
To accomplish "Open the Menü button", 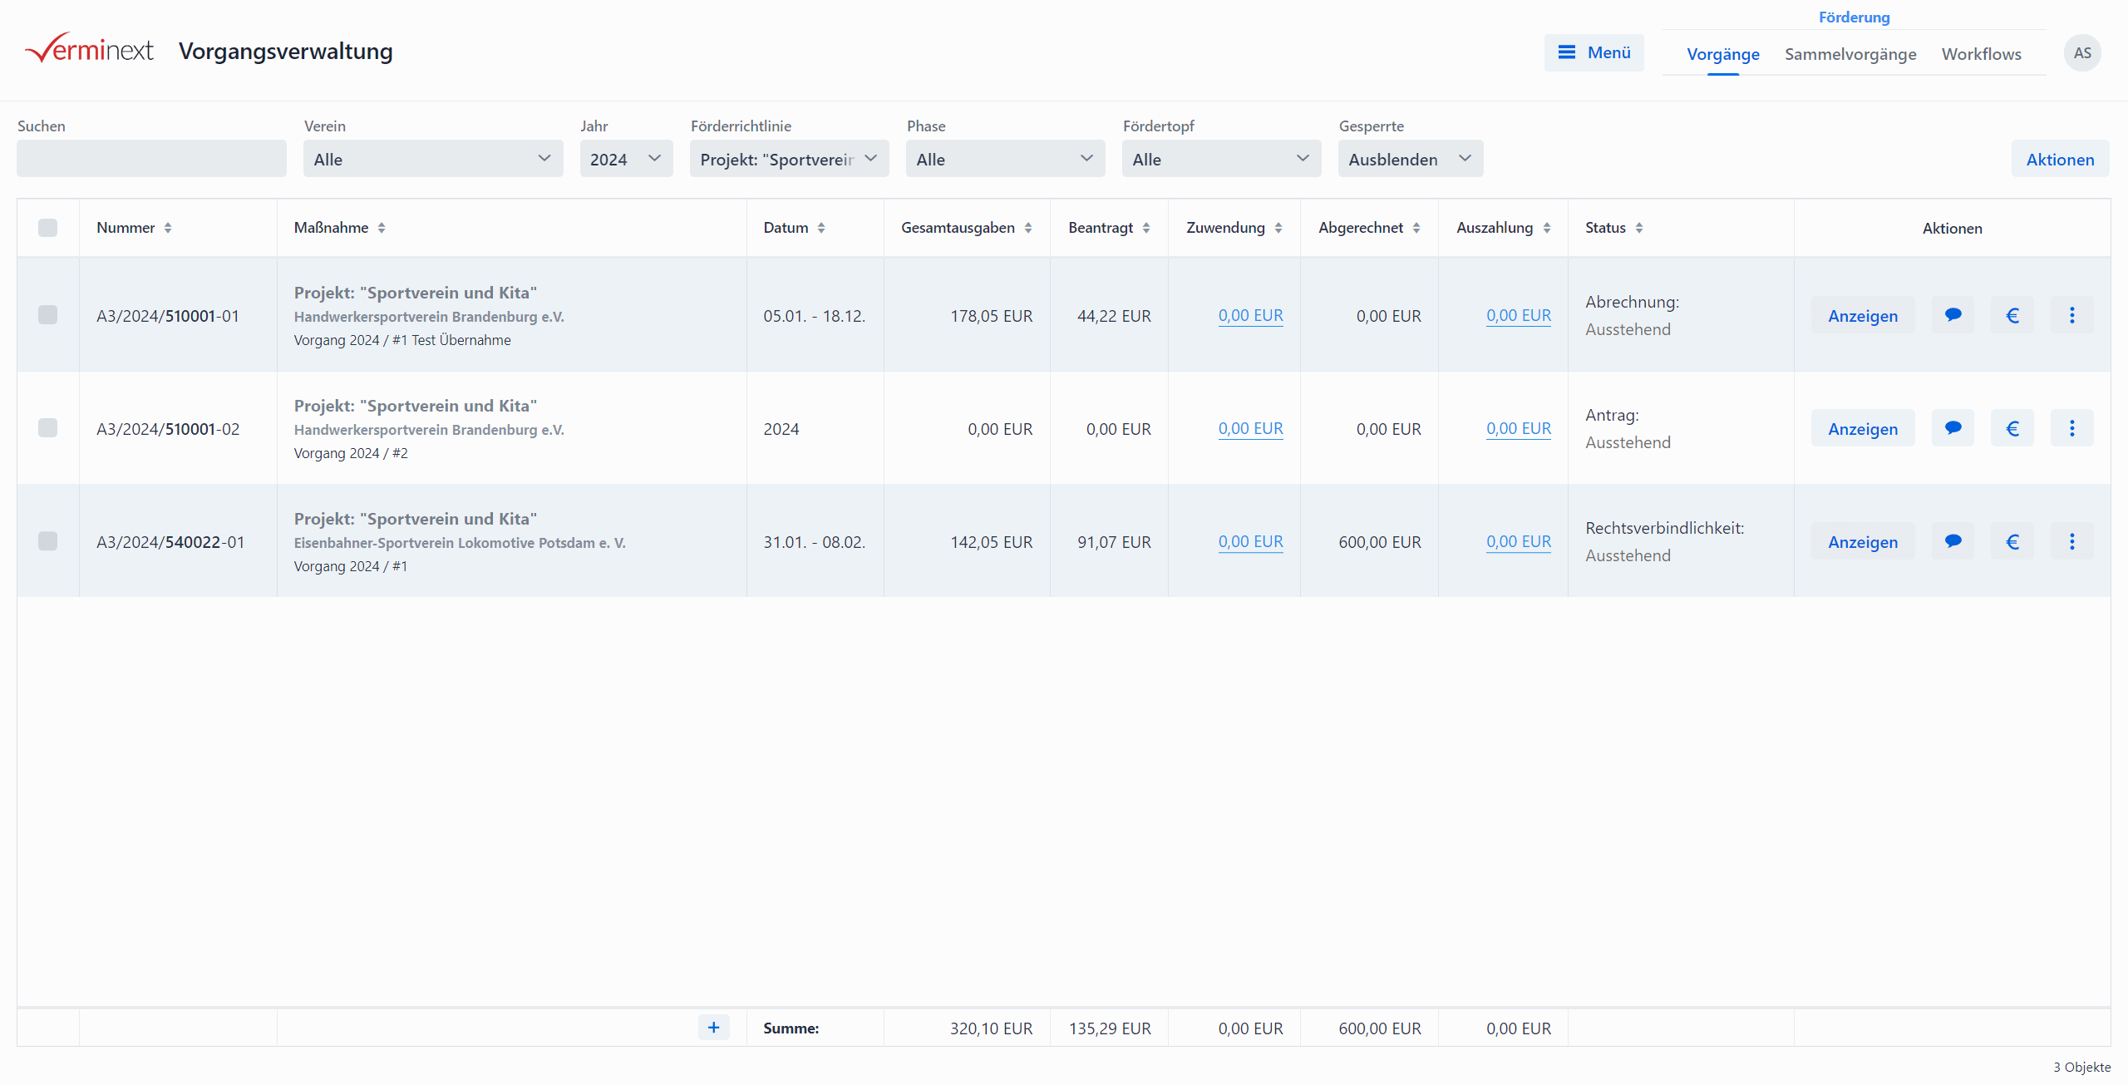I will [1594, 52].
